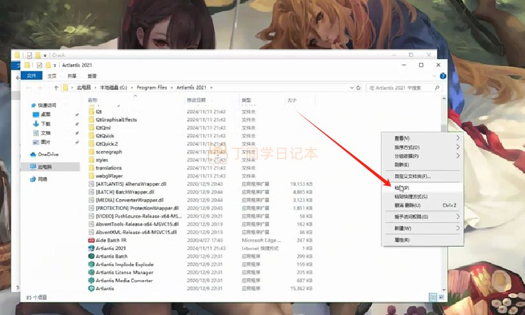Select the Artlantis 2021 shortcut icon

[92, 248]
